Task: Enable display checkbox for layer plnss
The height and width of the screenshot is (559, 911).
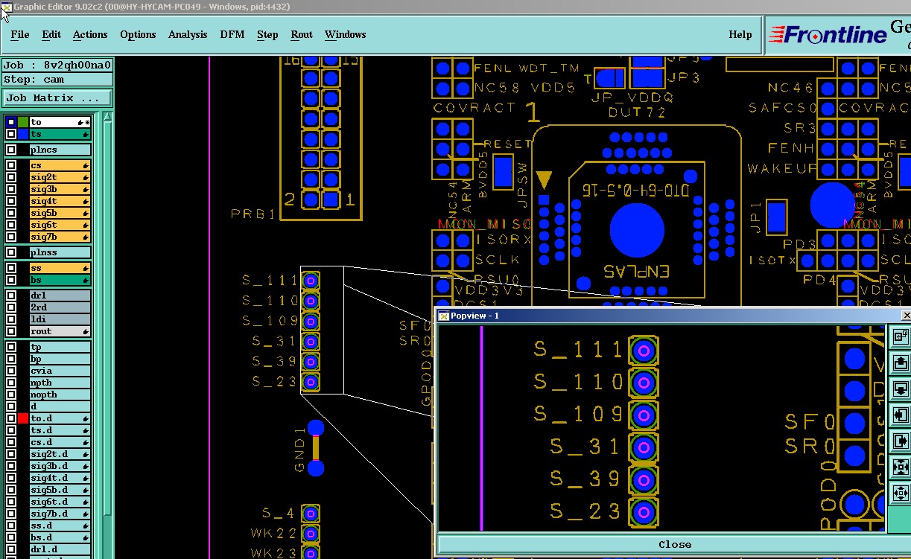Action: (10, 252)
